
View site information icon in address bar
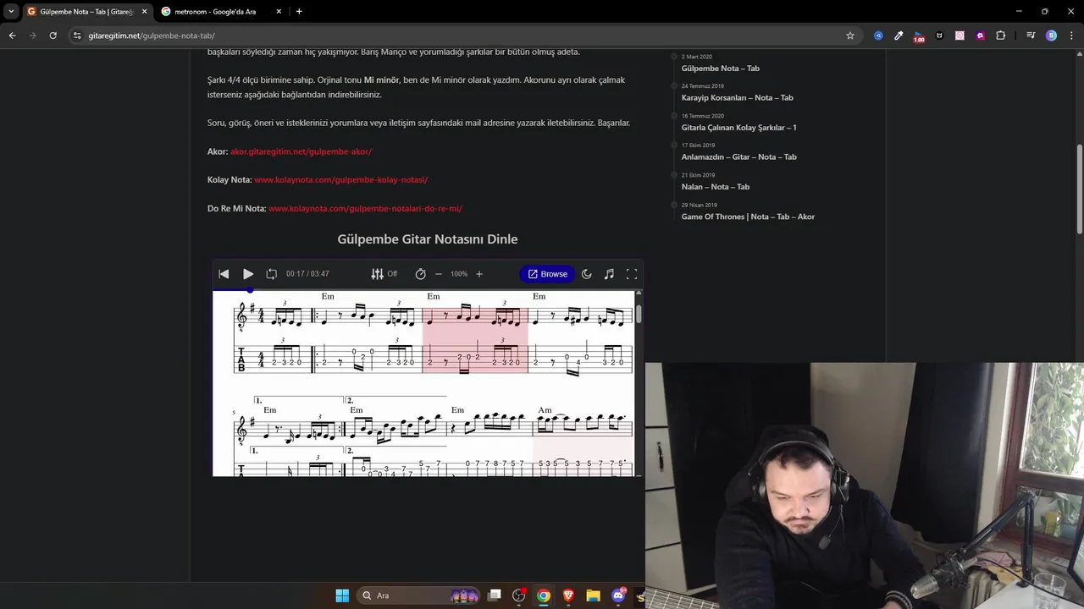(77, 36)
